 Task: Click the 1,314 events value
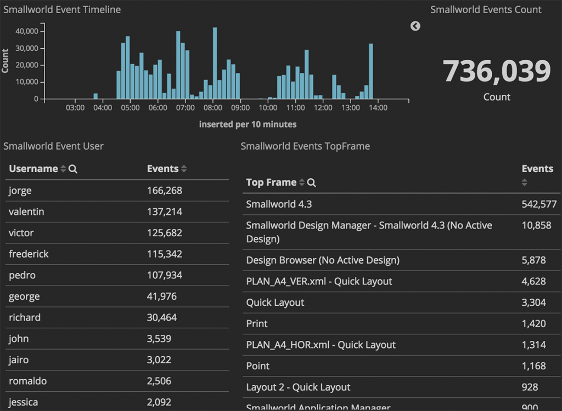[533, 345]
